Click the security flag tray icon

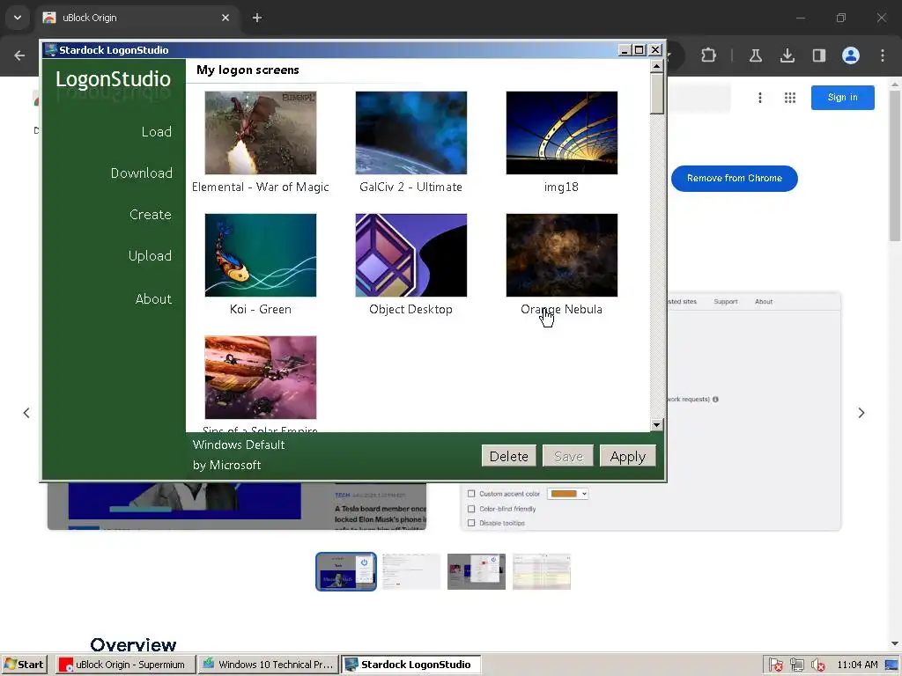775,665
